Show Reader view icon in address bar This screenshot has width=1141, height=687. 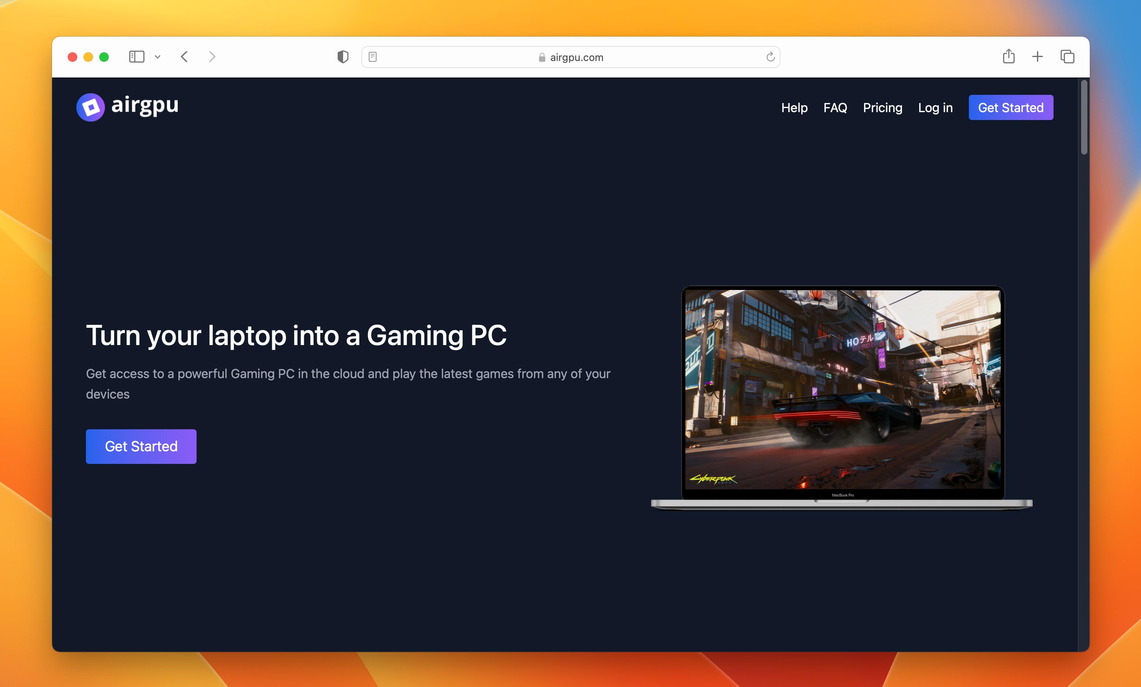373,57
